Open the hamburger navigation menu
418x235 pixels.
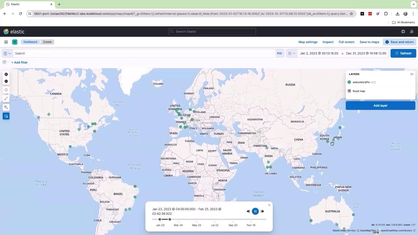pos(6,42)
